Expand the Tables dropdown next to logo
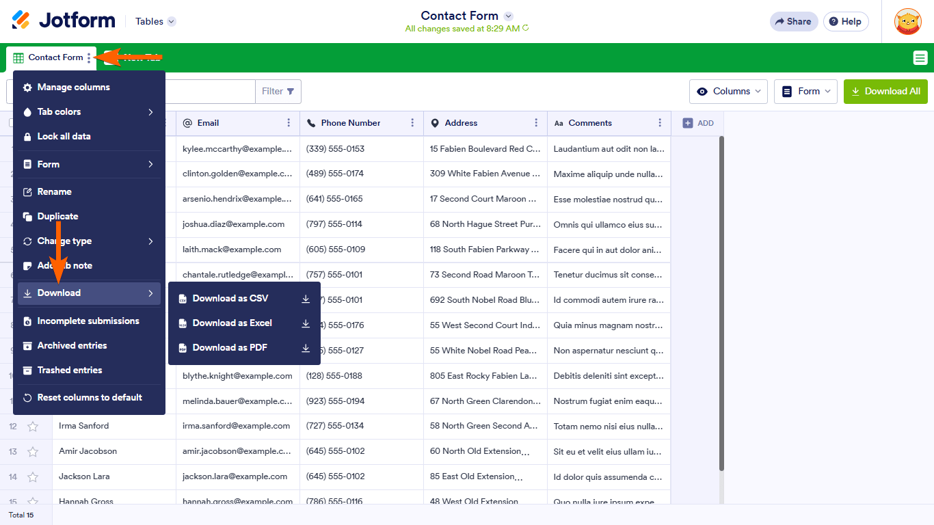 pyautogui.click(x=155, y=21)
